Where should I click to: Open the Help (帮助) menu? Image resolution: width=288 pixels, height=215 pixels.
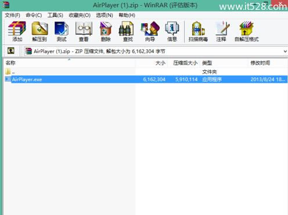point(127,15)
